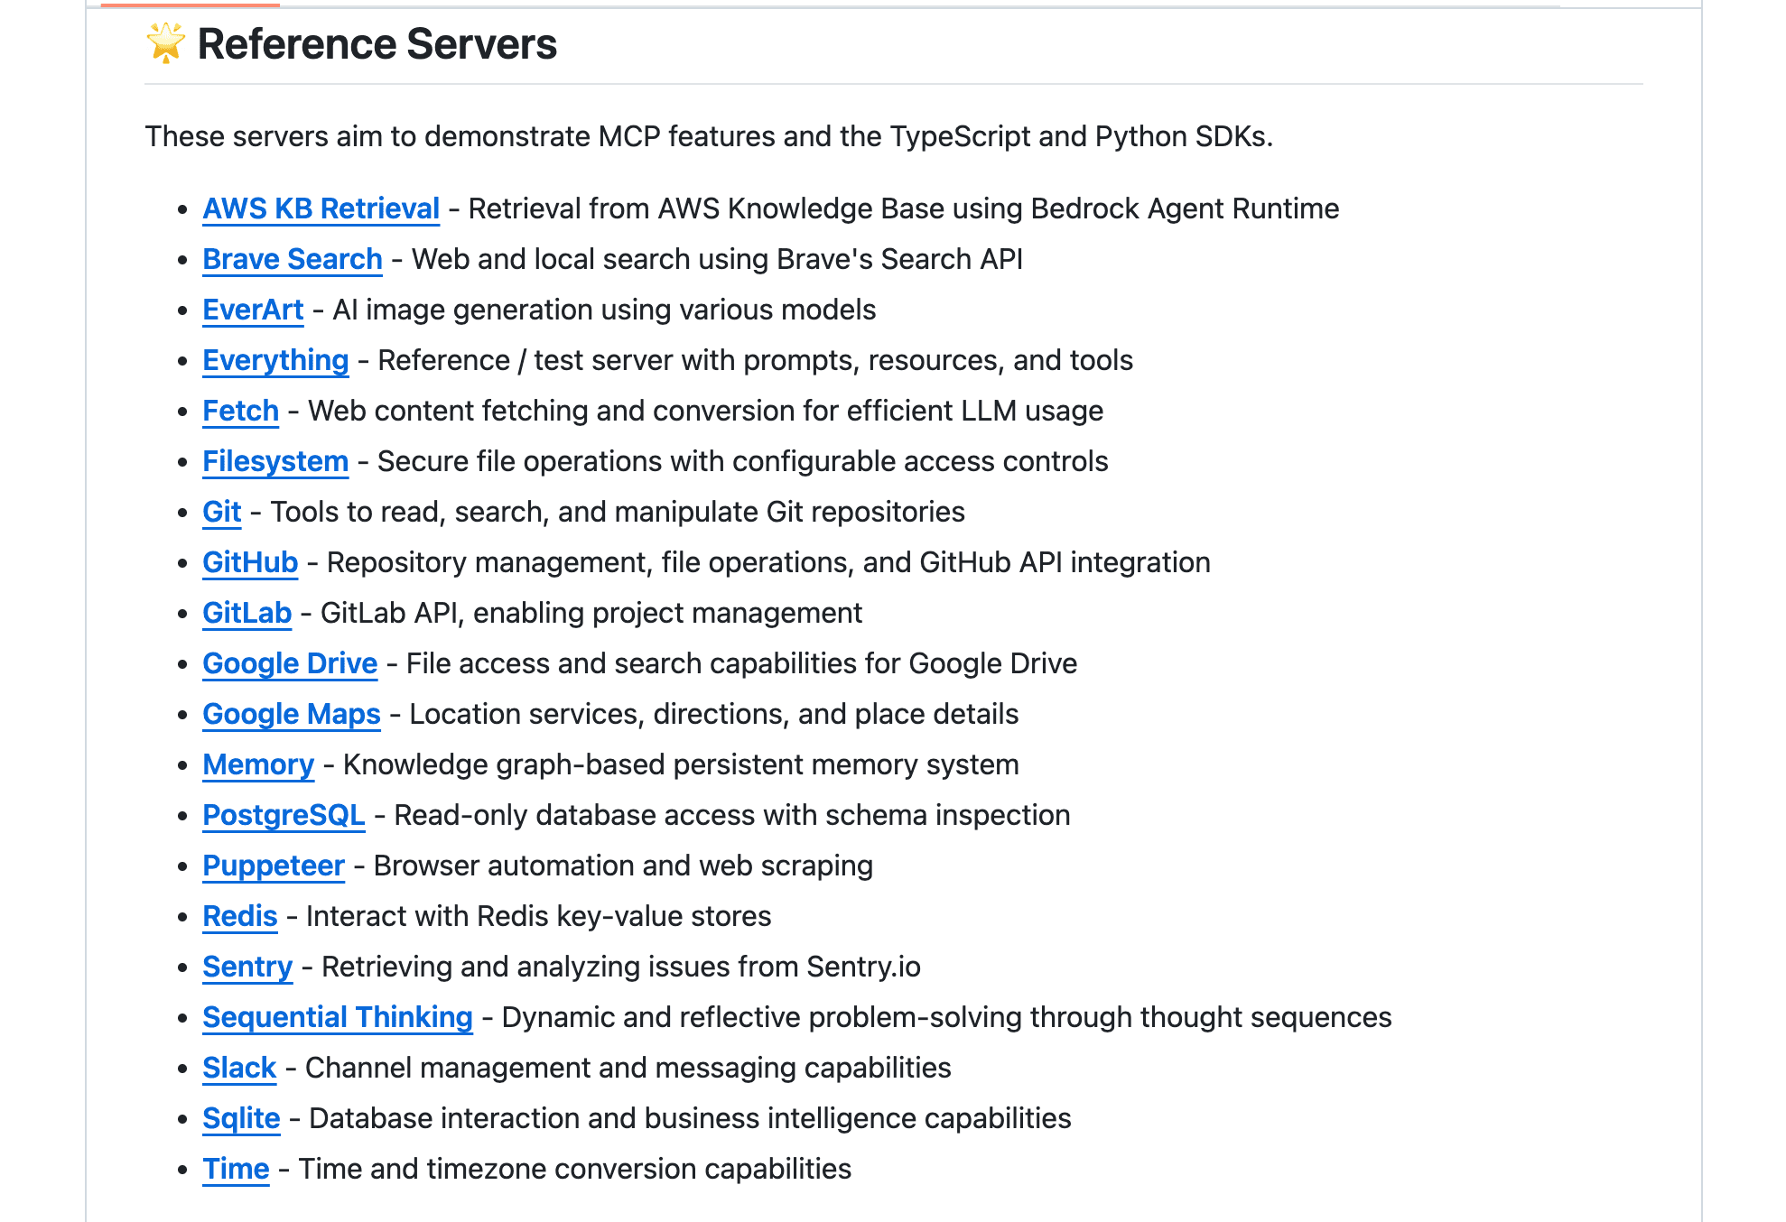Open the Time server link
This screenshot has width=1786, height=1222.
[236, 1169]
